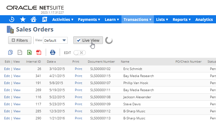Export the list as PDF
The width and height of the screenshot is (216, 121).
(x=39, y=52)
